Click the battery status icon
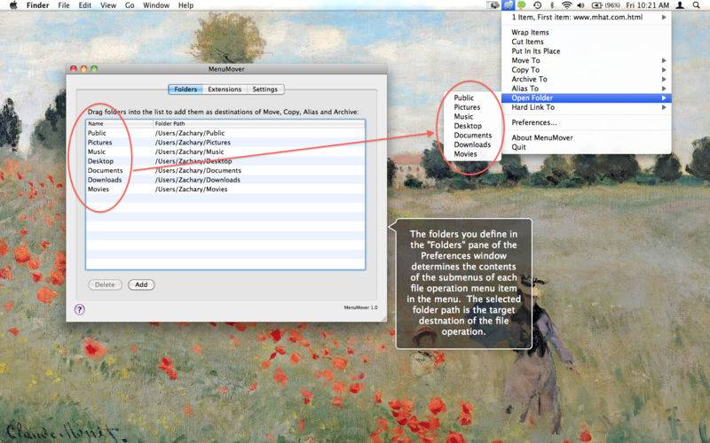Image resolution: width=710 pixels, height=443 pixels. click(596, 5)
